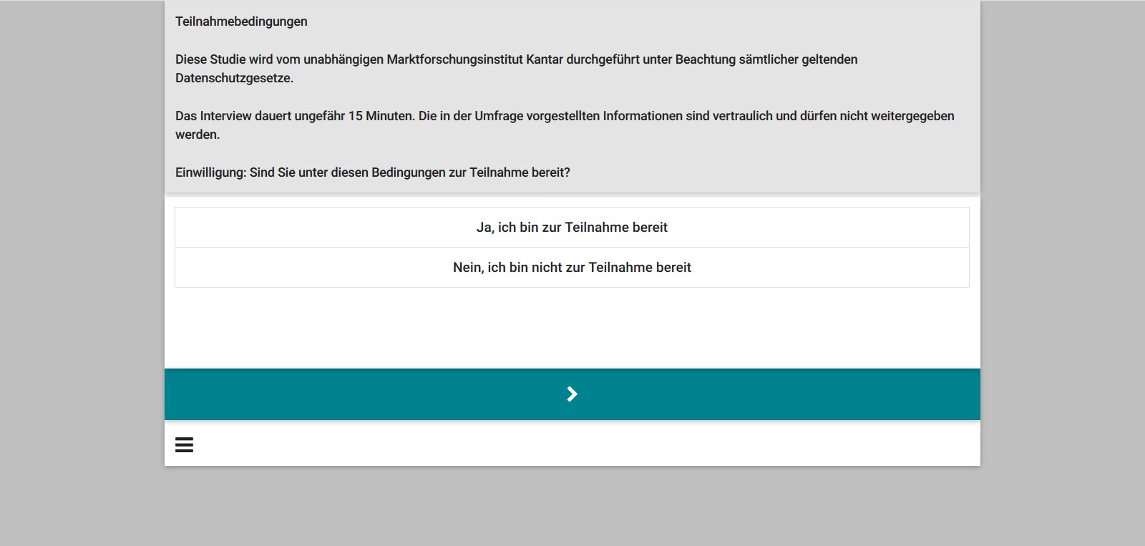Viewport: 1145px width, 546px height.
Task: Click the white right-chevron arrow icon
Action: [572, 394]
